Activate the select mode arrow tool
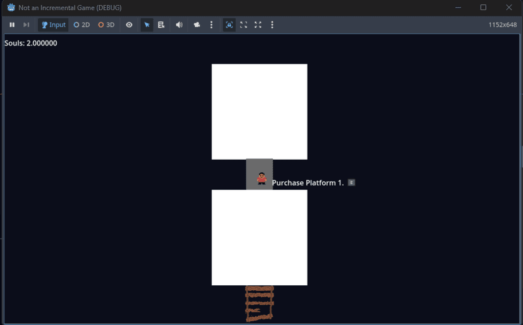 pos(147,25)
